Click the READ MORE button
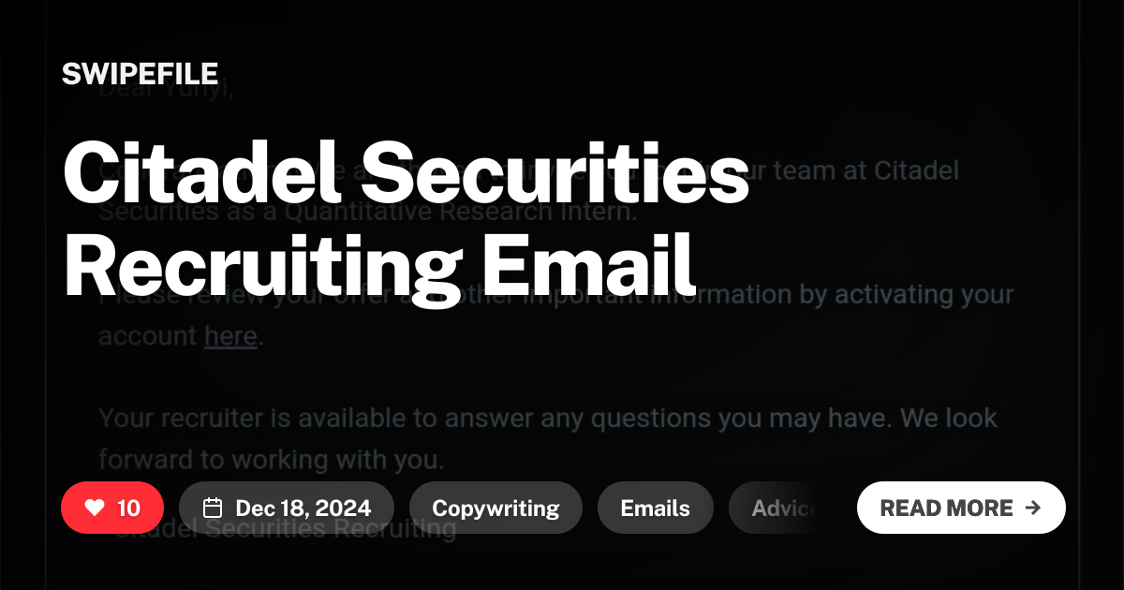Image resolution: width=1124 pixels, height=590 pixels. click(961, 508)
